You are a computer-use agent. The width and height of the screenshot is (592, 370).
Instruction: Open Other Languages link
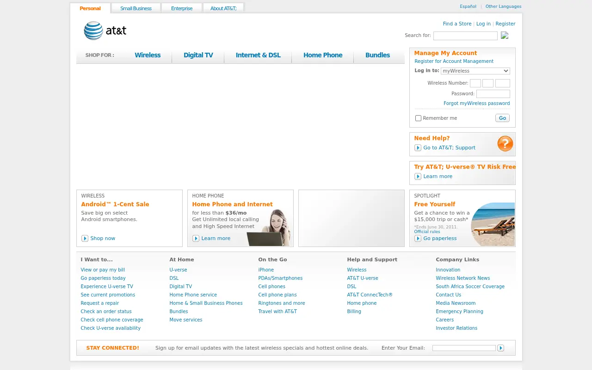(x=503, y=6)
